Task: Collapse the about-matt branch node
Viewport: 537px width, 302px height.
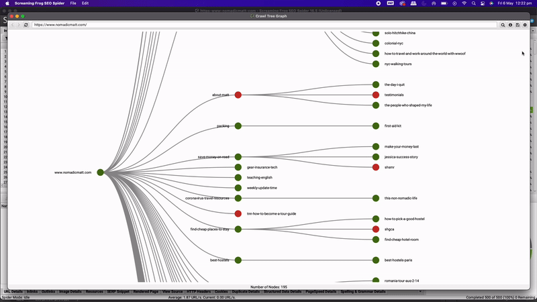Action: 238,95
